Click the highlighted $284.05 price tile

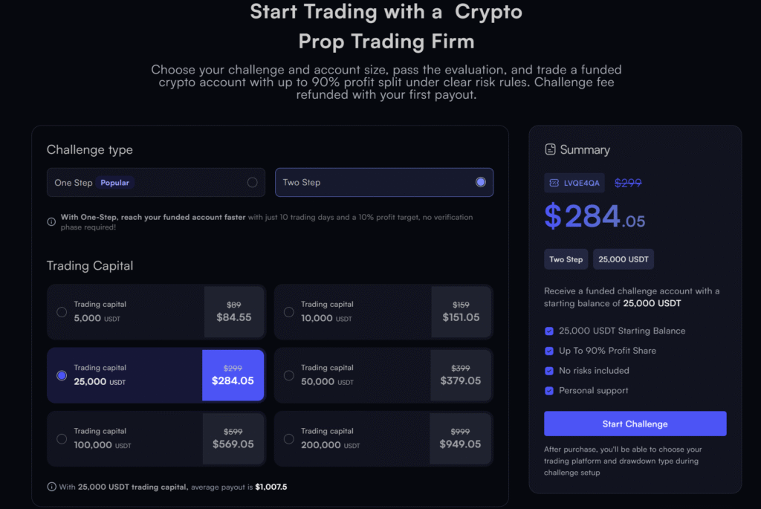(233, 375)
